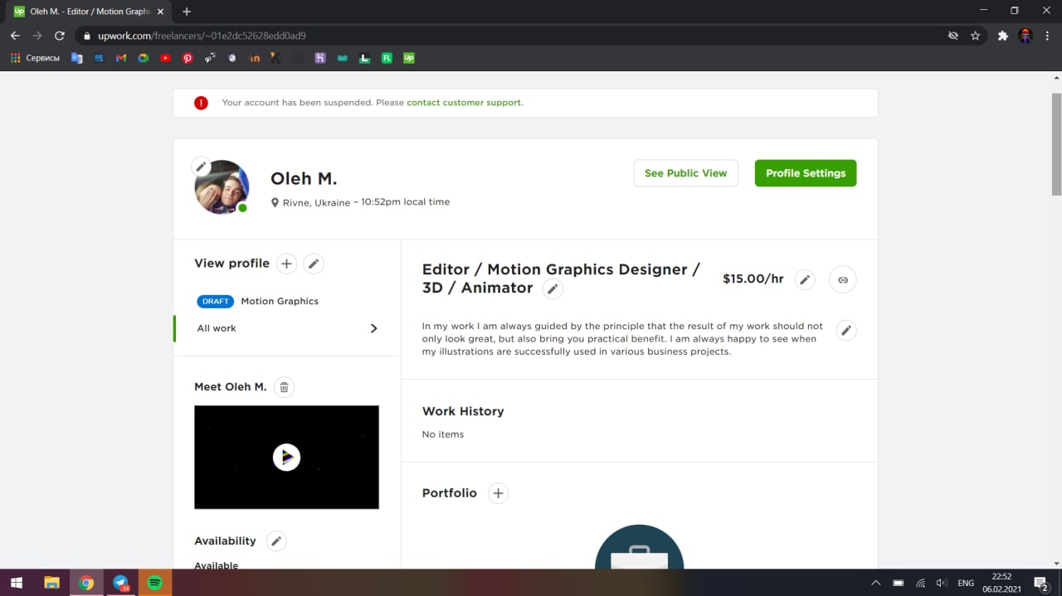Go back to previous page
Screen dimensions: 1062x596
[x=15, y=36]
